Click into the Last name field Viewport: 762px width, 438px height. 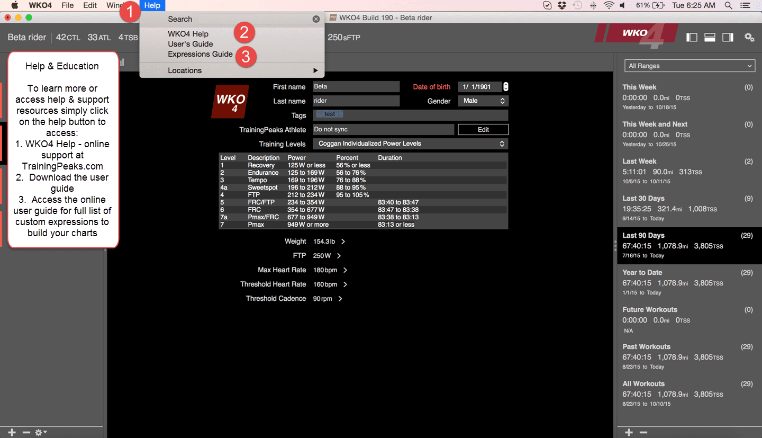tap(356, 101)
